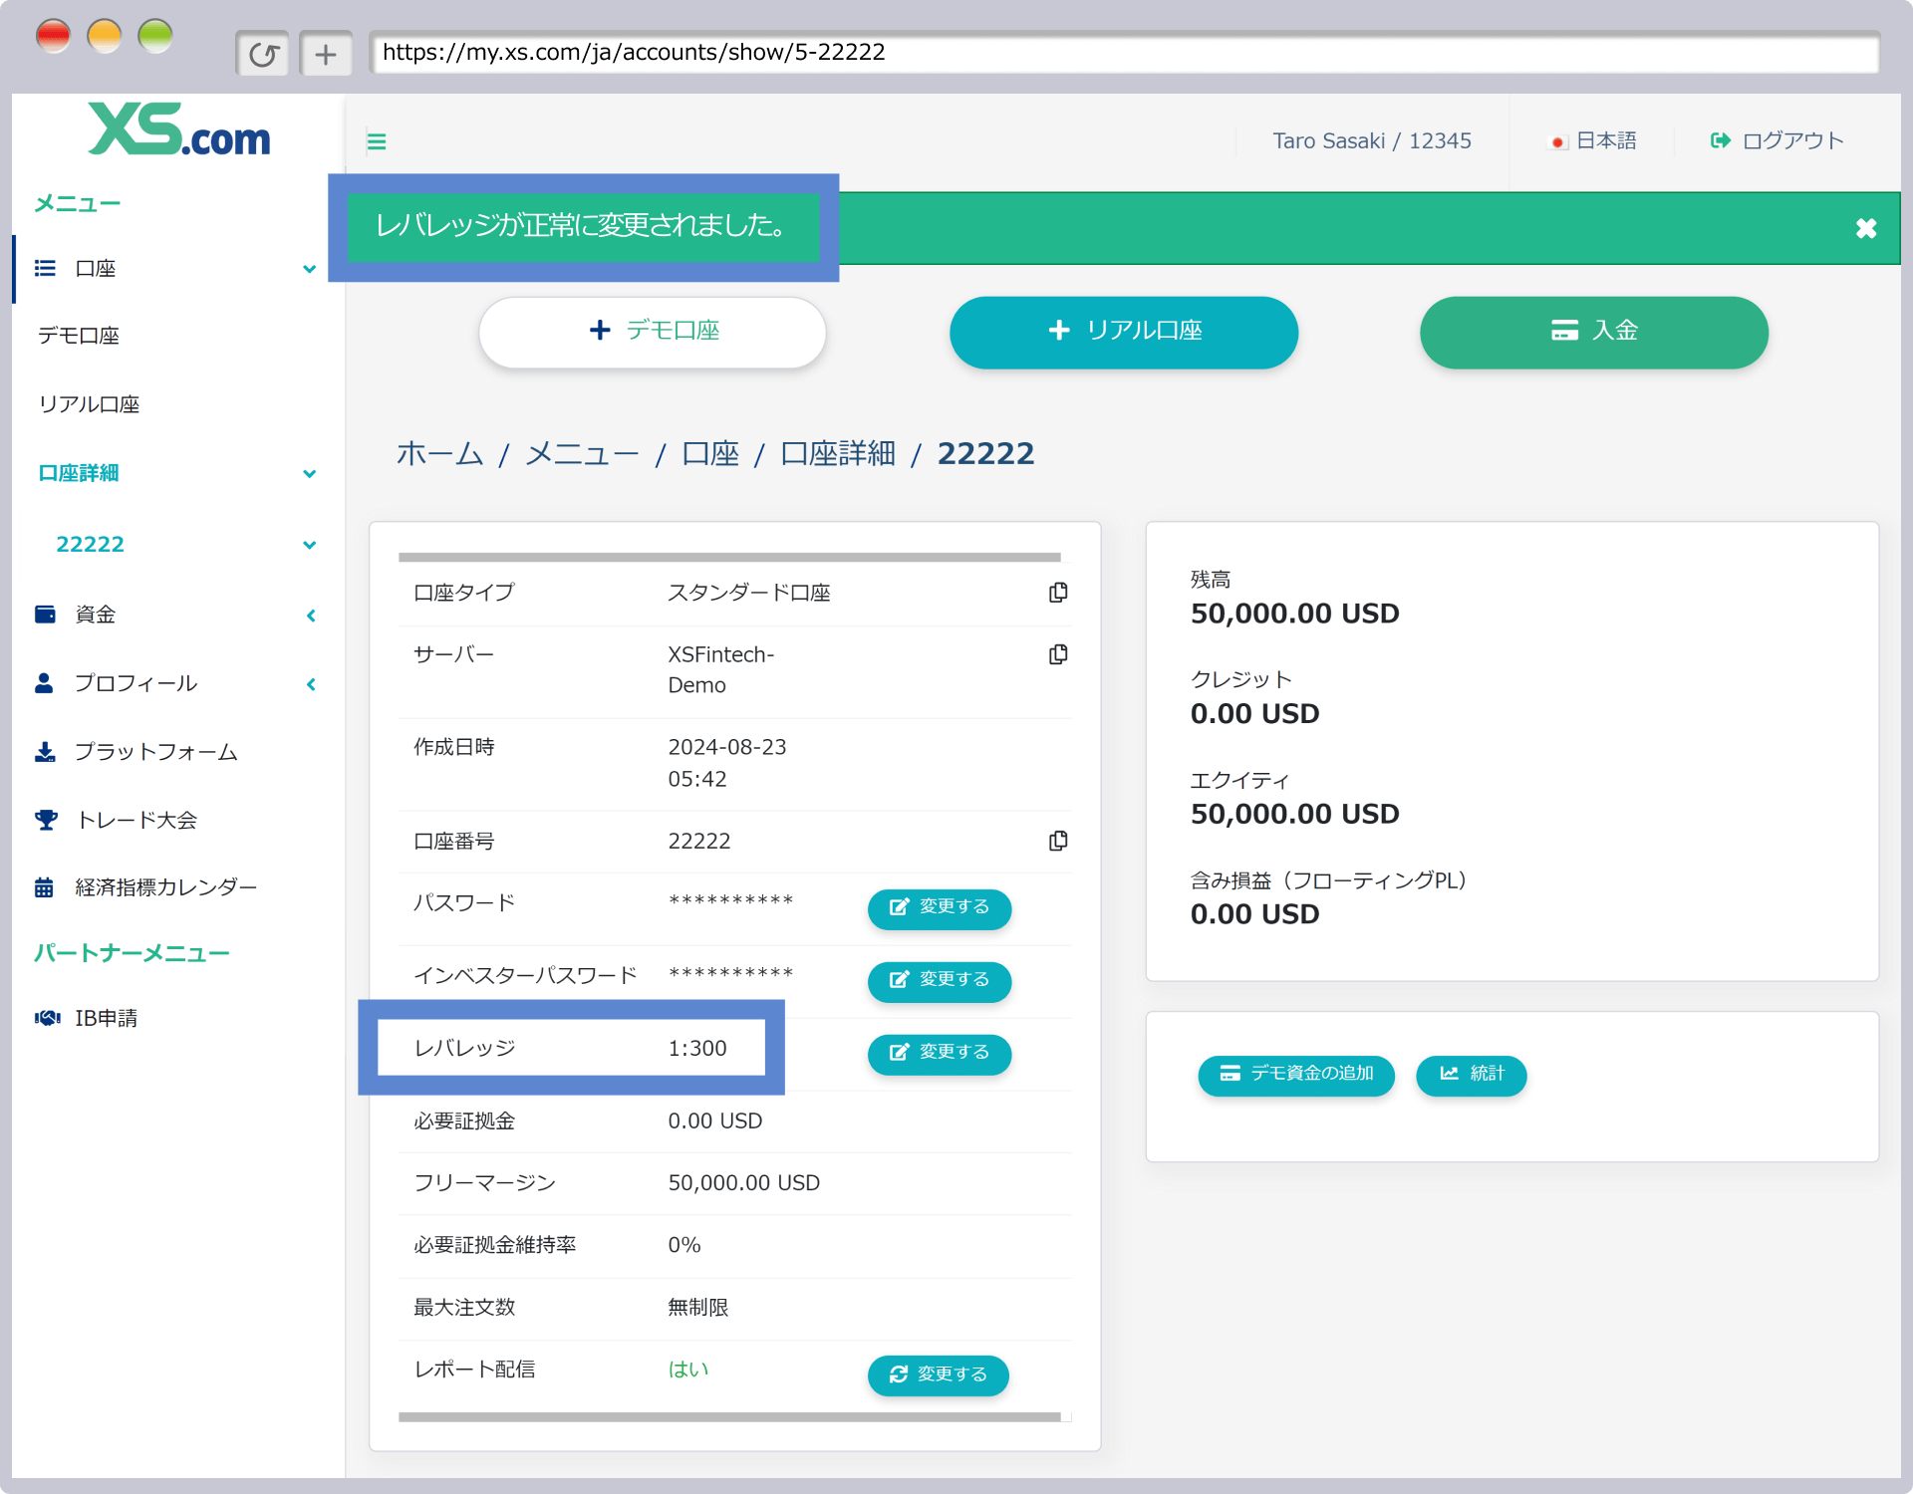Click the Taro Sasaki / 12345 user label
The height and width of the screenshot is (1494, 1913).
[x=1372, y=141]
